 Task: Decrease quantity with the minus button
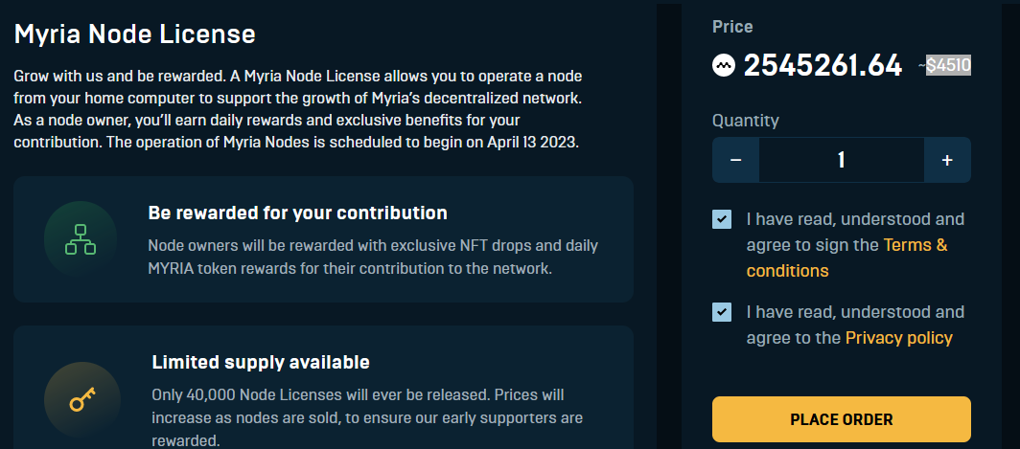tap(735, 160)
